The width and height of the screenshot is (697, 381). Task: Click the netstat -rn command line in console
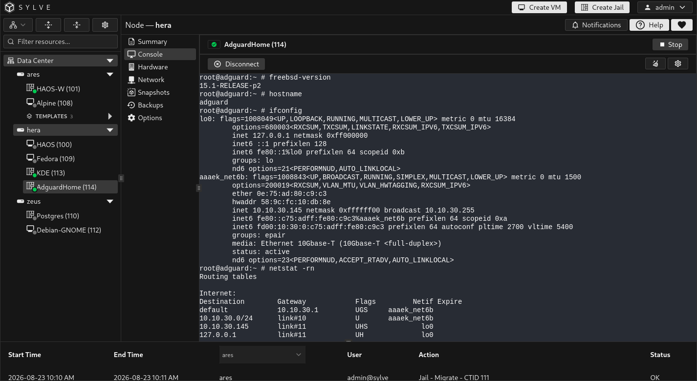257,268
